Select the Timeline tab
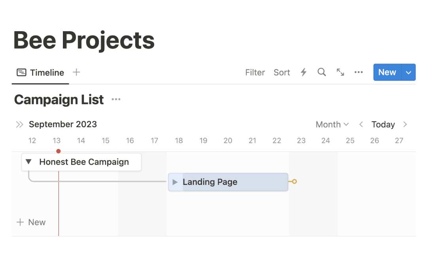This screenshot has height=256, width=427. (40, 73)
